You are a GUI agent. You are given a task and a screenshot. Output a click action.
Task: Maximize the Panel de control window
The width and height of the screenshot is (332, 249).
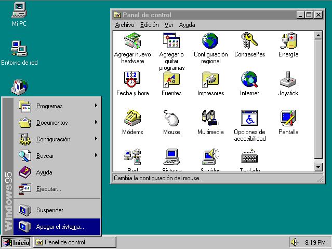309,15
